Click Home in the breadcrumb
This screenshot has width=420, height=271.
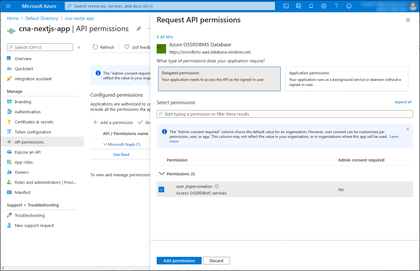click(x=13, y=18)
